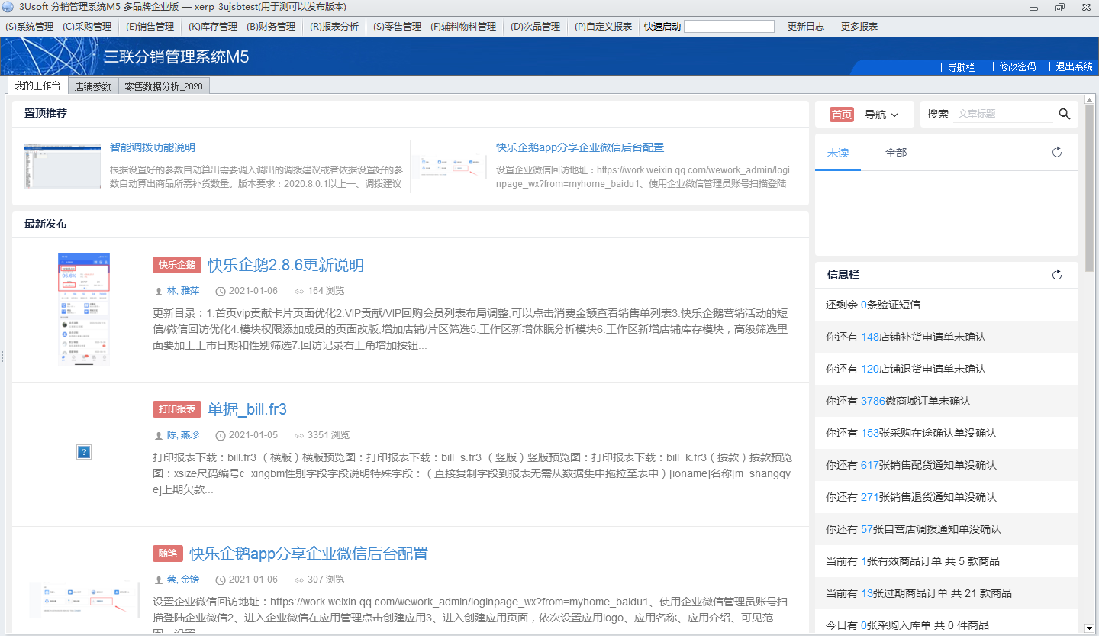The height and width of the screenshot is (636, 1099).
Task: Click 57 自营店调拨通知单 count
Action: (867, 529)
